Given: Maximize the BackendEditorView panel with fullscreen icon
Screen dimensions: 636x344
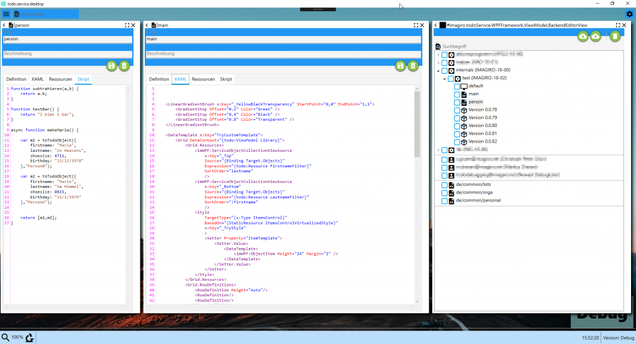Looking at the screenshot, I should (x=618, y=25).
